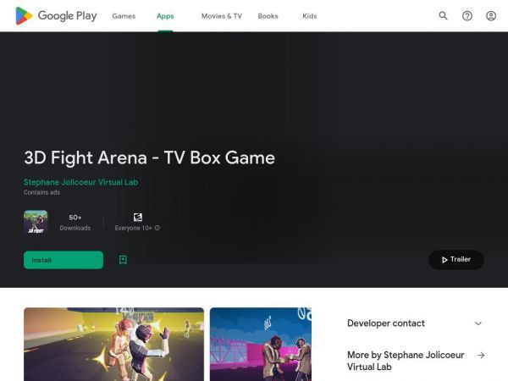Click the 50+ Downloads text

click(75, 222)
